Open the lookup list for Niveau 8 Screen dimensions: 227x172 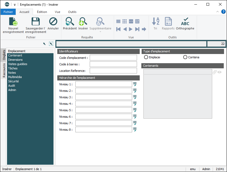tap(135, 130)
